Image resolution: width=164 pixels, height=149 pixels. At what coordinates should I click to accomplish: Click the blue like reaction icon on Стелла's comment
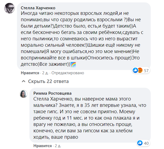pos(135,70)
